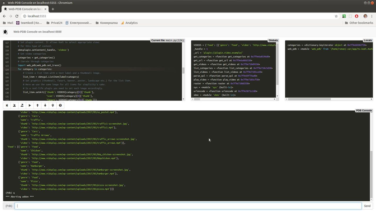Click the Next step debugger button
This screenshot has width=376, height=211.
click(x=7, y=105)
